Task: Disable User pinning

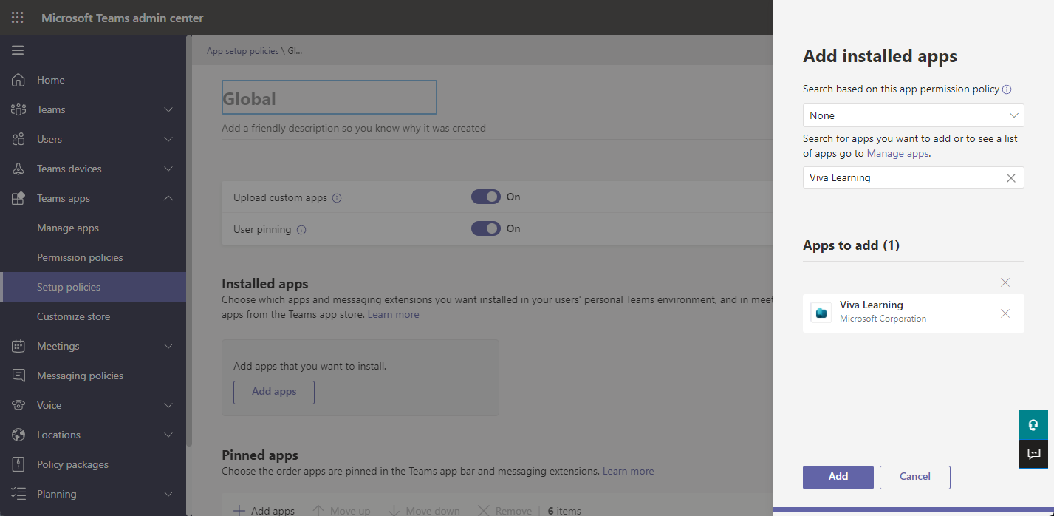Action: pyautogui.click(x=485, y=228)
